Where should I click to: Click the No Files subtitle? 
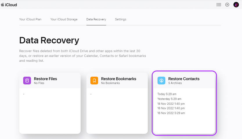click(39, 83)
